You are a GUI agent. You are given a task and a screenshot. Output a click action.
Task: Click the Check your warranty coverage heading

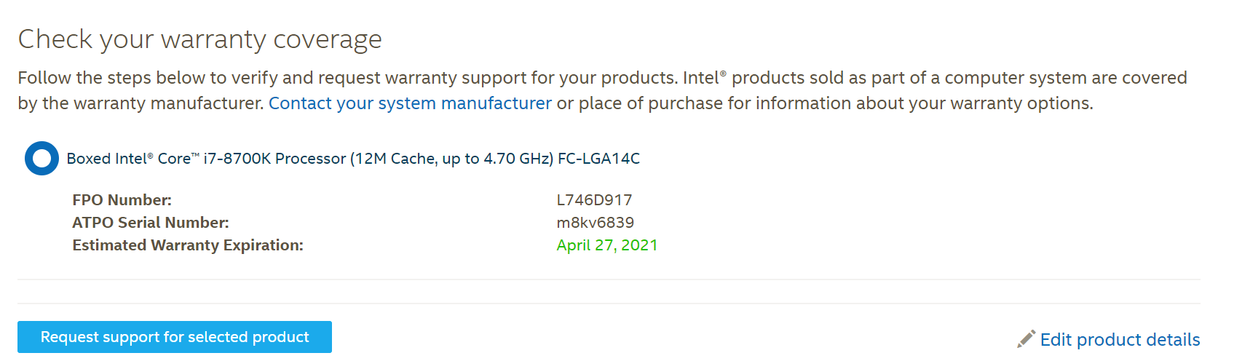[x=199, y=39]
